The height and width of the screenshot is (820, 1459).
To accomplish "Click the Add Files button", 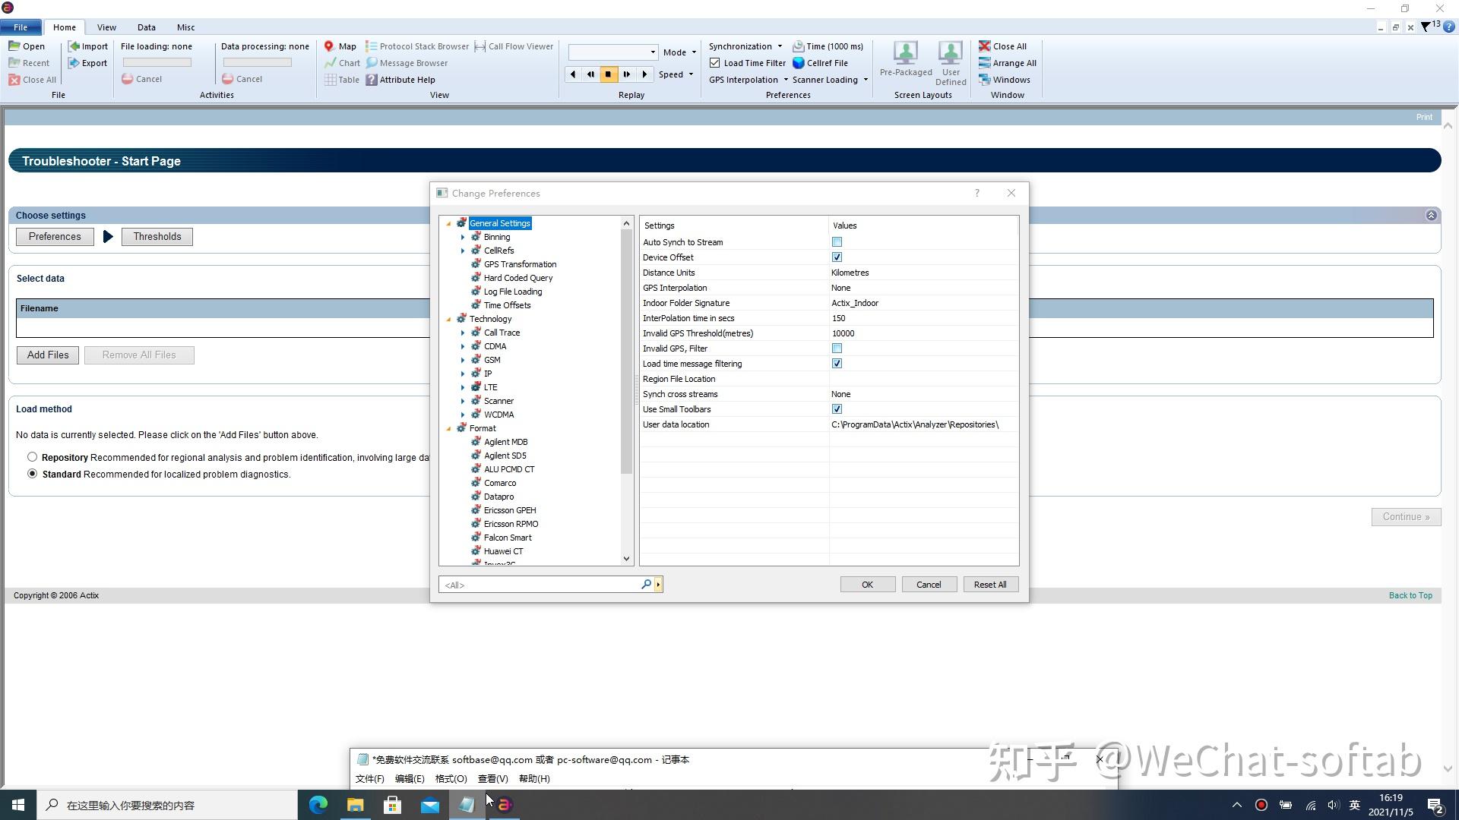I will pos(48,355).
